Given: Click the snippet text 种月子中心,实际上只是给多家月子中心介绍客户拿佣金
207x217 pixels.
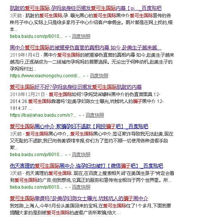Looking at the screenshot, I should pos(65,23).
